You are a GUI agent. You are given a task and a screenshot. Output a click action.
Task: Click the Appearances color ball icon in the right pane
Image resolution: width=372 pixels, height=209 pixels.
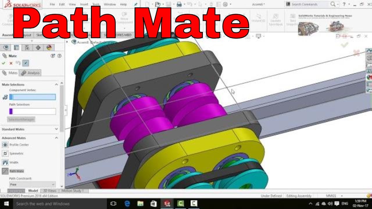coord(369,78)
